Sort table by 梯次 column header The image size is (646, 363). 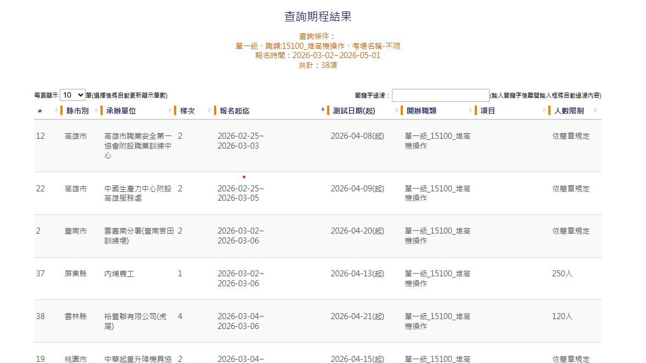187,111
